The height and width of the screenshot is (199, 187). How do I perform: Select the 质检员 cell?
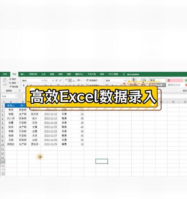[x=35, y=144]
